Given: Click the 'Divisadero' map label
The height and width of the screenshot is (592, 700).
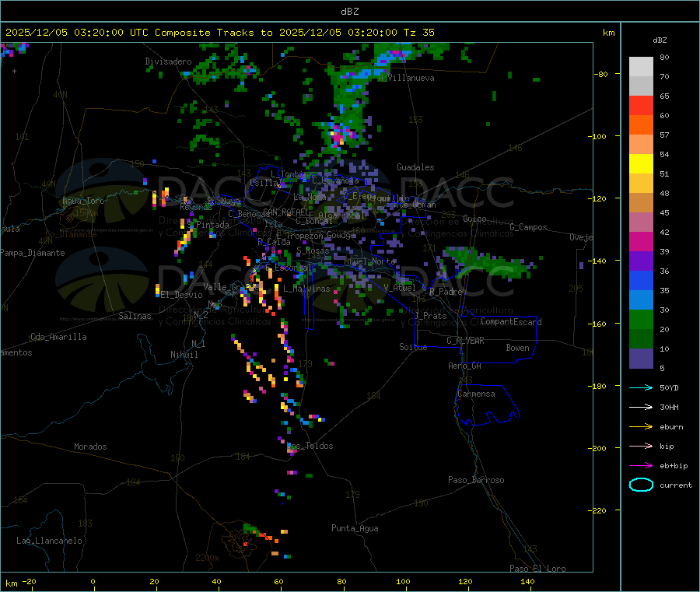Looking at the screenshot, I should click(x=168, y=61).
